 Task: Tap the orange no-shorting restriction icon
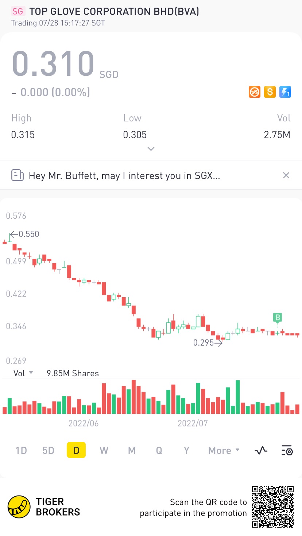(255, 92)
